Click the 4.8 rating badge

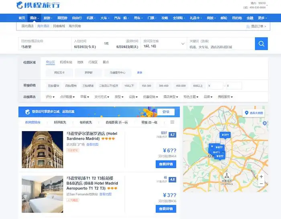click(172, 179)
